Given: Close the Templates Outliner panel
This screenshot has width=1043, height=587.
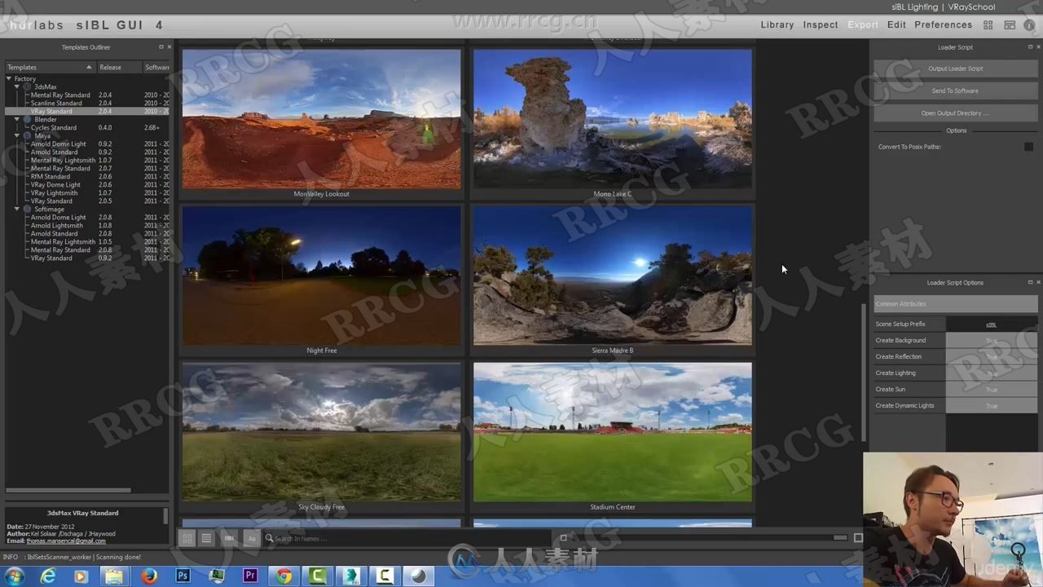Looking at the screenshot, I should click(x=169, y=47).
